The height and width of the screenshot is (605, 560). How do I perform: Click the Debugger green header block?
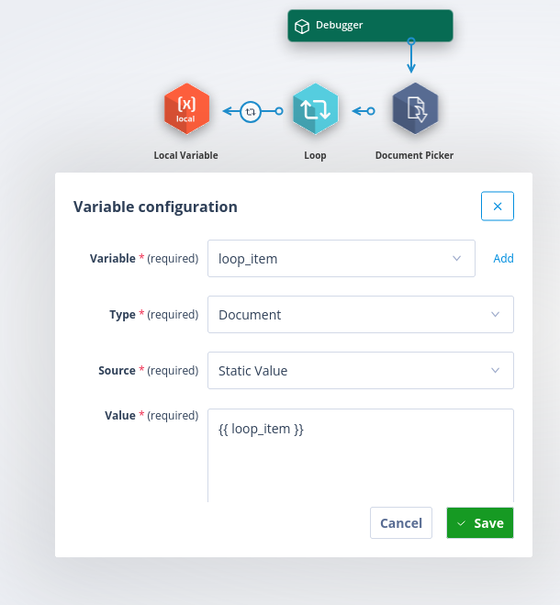point(370,26)
